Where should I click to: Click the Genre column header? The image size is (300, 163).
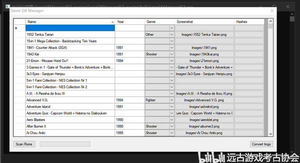pyautogui.click(x=159, y=22)
